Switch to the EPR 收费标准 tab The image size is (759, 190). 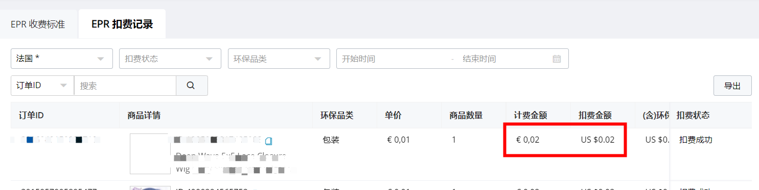pyautogui.click(x=38, y=24)
